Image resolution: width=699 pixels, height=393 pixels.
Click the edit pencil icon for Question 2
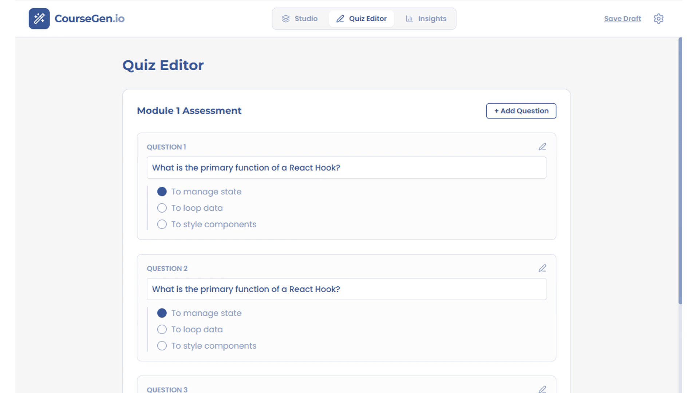click(542, 268)
